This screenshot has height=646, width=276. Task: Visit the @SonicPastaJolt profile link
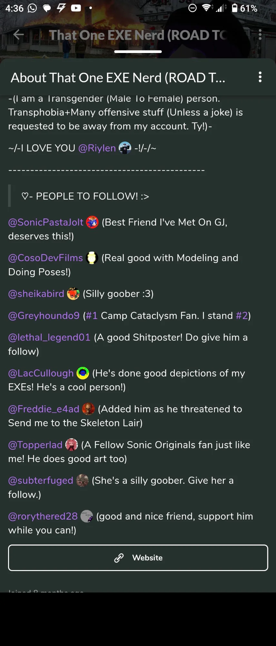pos(46,222)
